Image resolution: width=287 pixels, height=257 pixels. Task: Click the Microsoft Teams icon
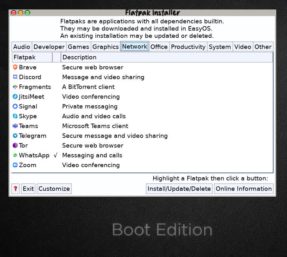(x=15, y=126)
